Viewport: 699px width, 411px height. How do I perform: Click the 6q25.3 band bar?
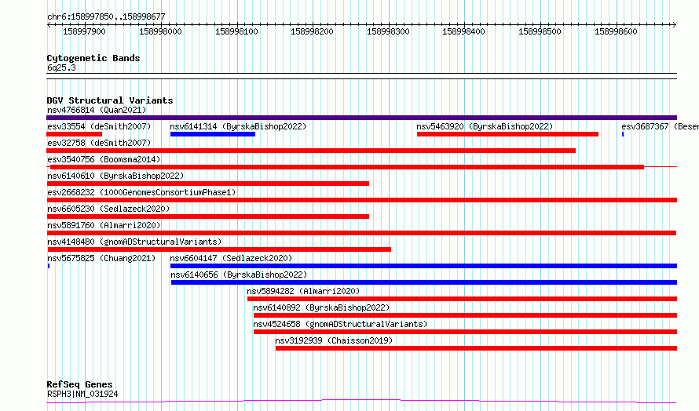361,76
